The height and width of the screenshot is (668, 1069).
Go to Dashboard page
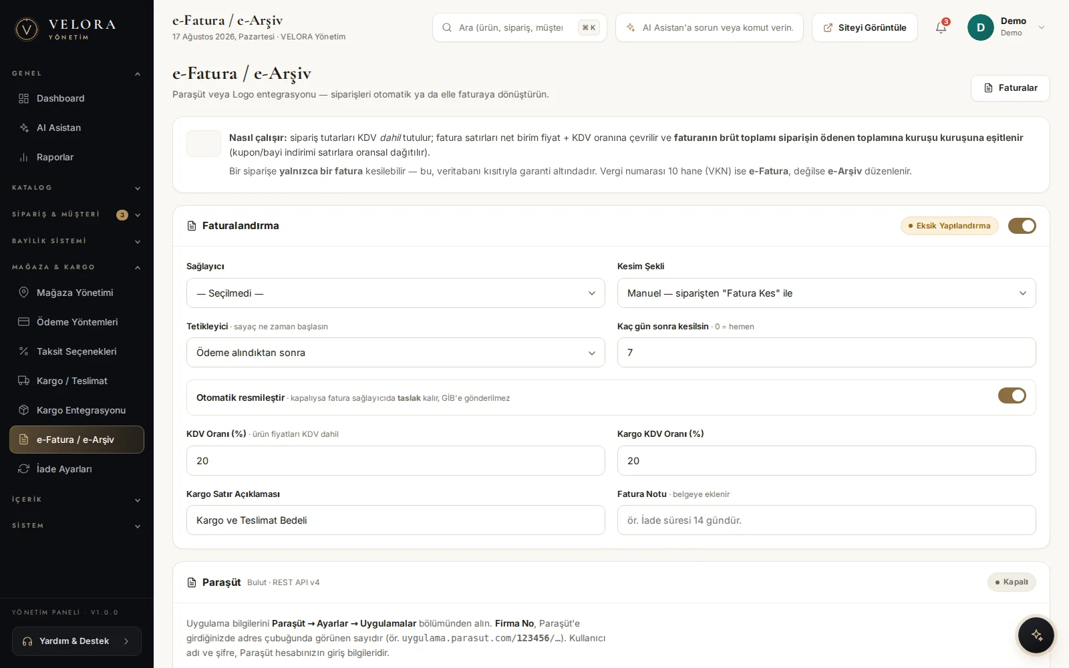(77, 99)
